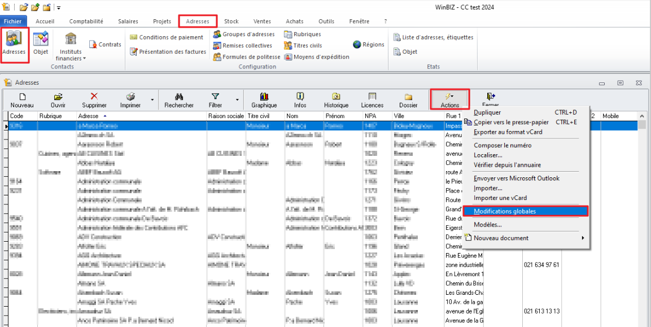This screenshot has width=651, height=327.
Task: Click the folder with blue forward arrow
Action: point(24,7)
